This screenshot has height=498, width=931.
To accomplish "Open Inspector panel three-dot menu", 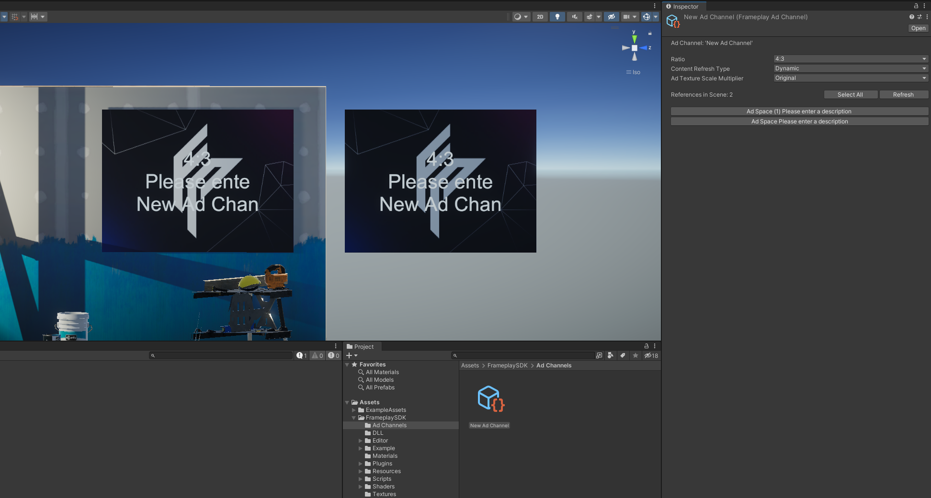I will (x=924, y=6).
